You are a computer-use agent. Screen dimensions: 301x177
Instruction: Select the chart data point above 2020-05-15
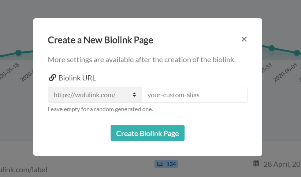point(18,53)
